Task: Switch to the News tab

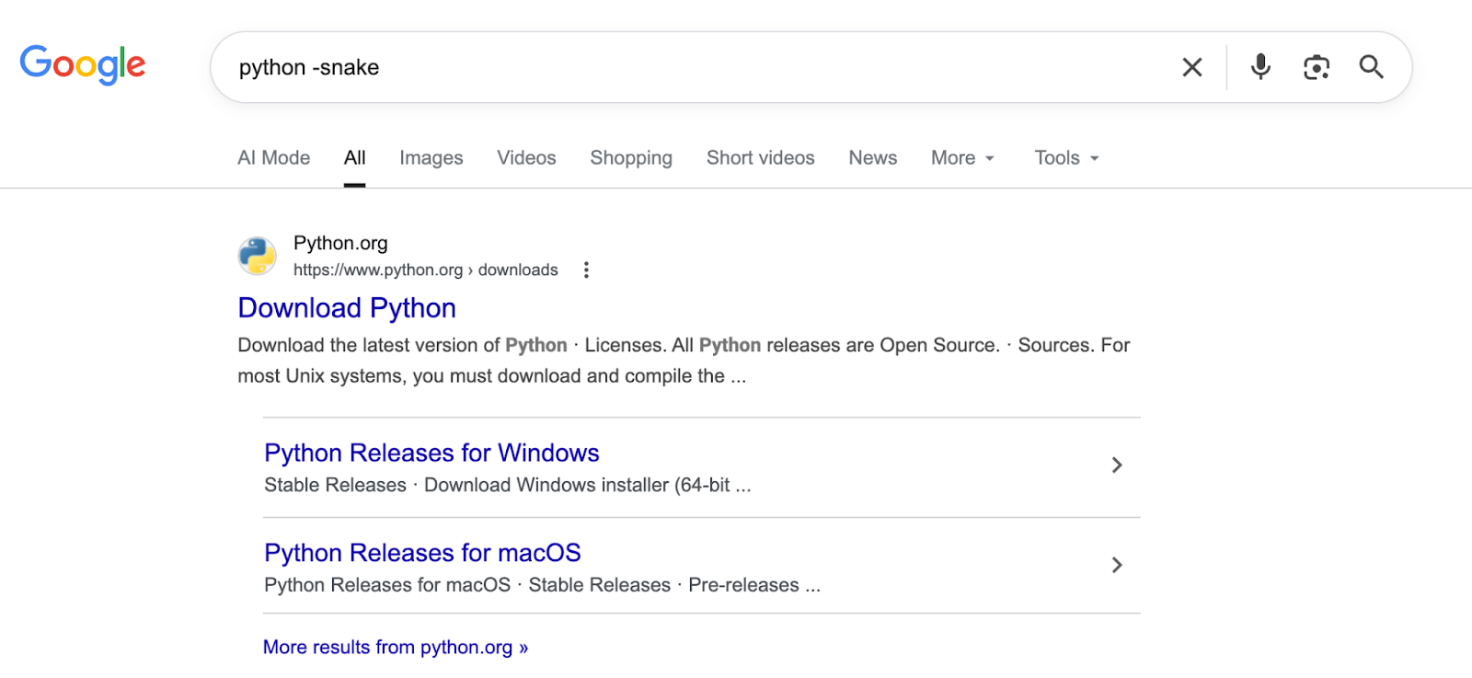Action: 872,158
